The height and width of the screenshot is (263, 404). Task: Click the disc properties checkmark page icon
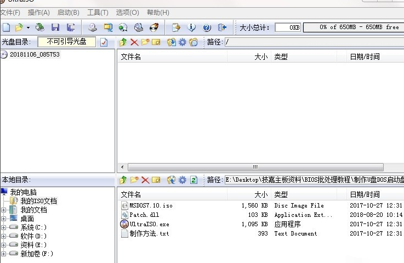(104, 42)
